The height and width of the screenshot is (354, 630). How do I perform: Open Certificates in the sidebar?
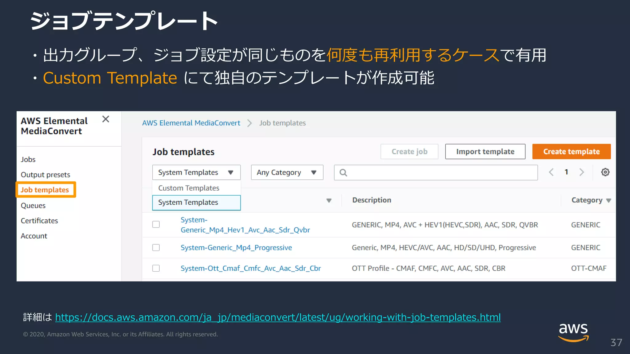click(39, 221)
